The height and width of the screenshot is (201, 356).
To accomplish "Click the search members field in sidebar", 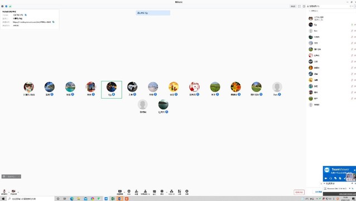I will pos(329,11).
